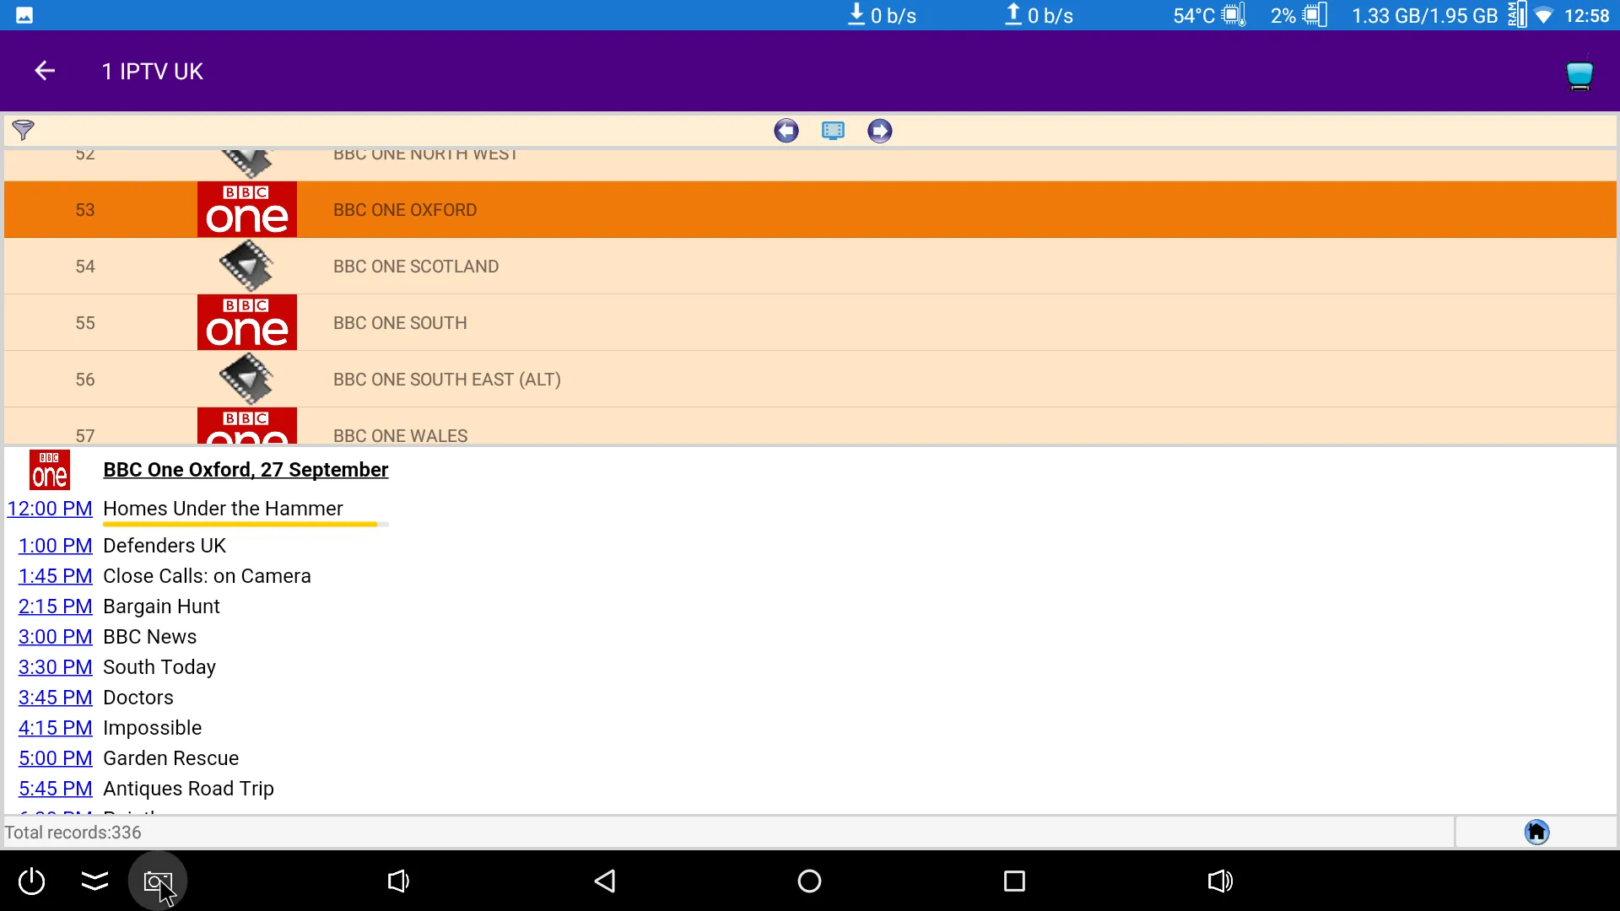The width and height of the screenshot is (1620, 911).
Task: Click the BBC One logo in the EPG header
Action: click(x=50, y=470)
